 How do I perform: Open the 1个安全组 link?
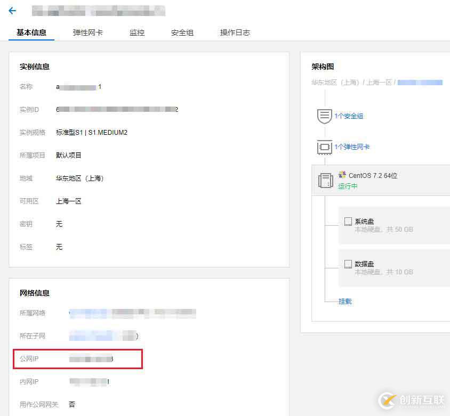[x=349, y=116]
